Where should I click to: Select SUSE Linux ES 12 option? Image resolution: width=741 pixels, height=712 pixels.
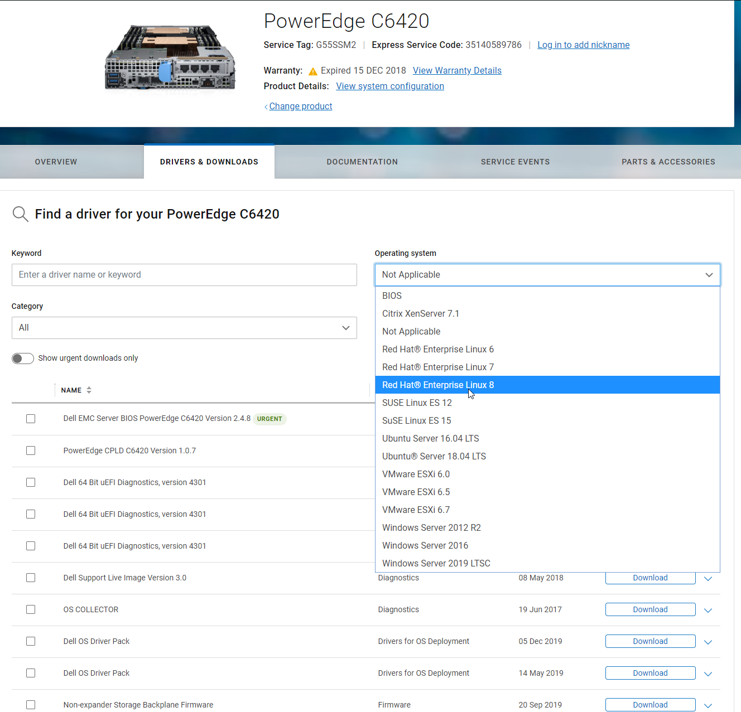coord(547,403)
